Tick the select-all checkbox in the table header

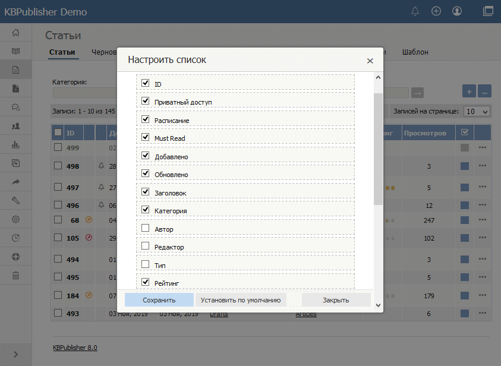point(58,132)
